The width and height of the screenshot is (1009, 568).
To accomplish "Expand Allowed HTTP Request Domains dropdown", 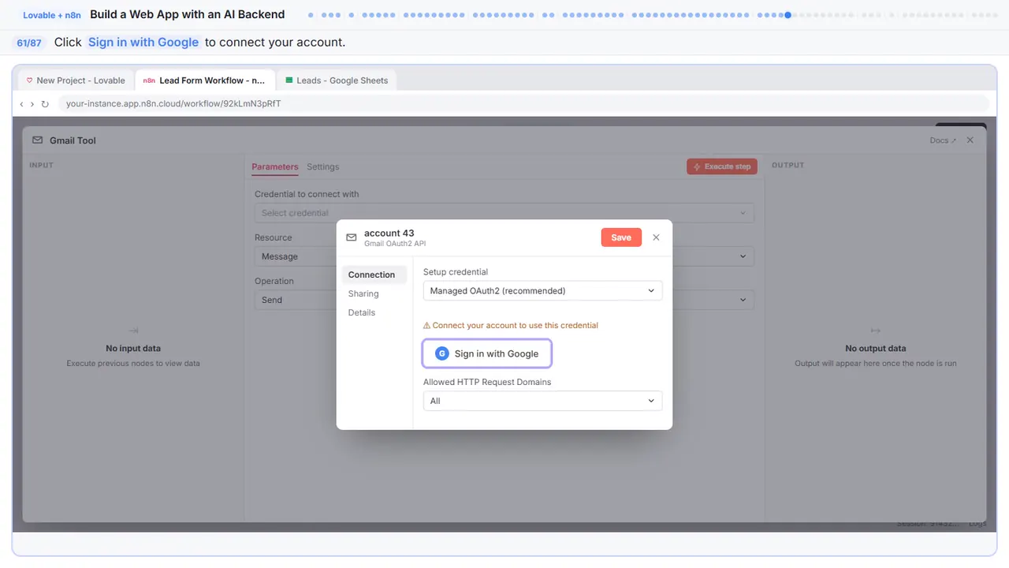I will click(542, 401).
